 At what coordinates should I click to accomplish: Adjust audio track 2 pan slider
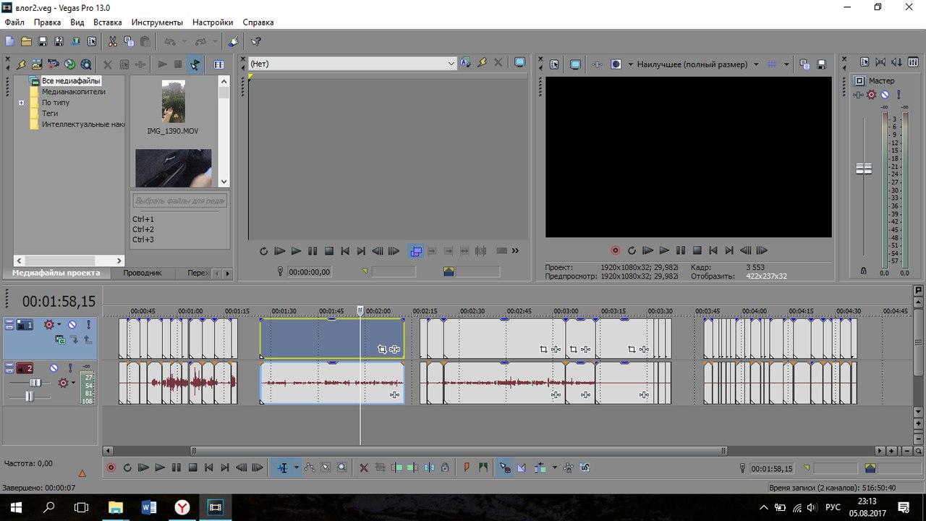click(30, 397)
